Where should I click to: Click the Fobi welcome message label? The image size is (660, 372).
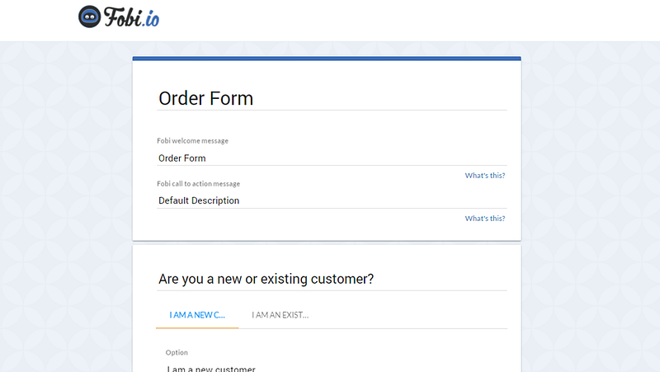[x=193, y=141]
